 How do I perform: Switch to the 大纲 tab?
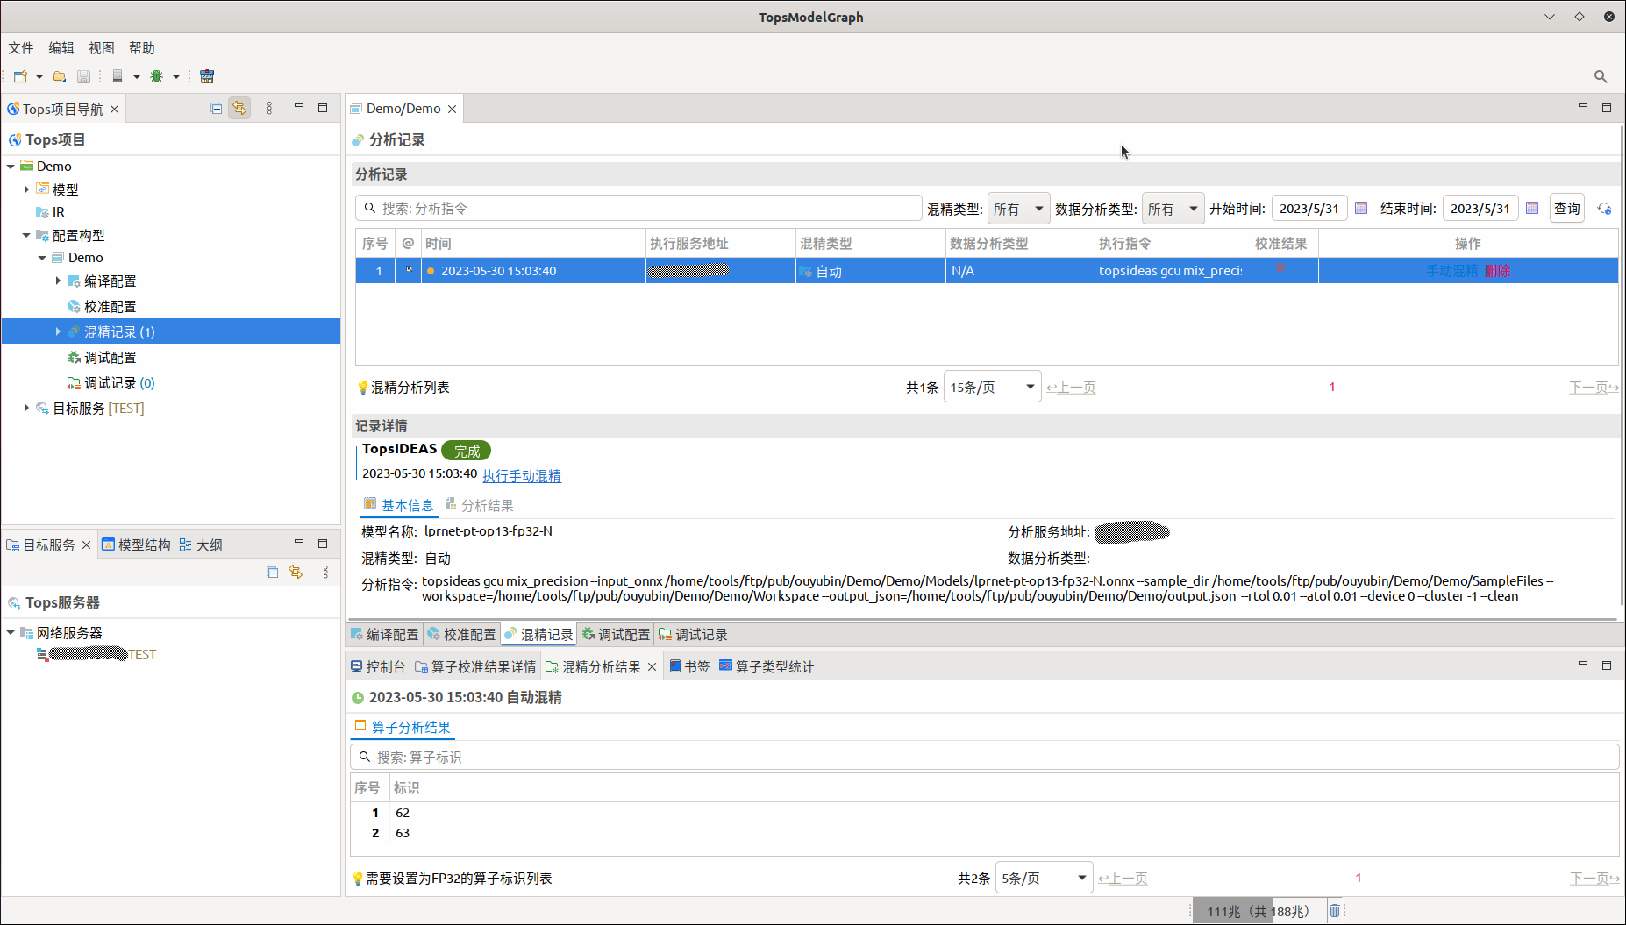point(201,544)
